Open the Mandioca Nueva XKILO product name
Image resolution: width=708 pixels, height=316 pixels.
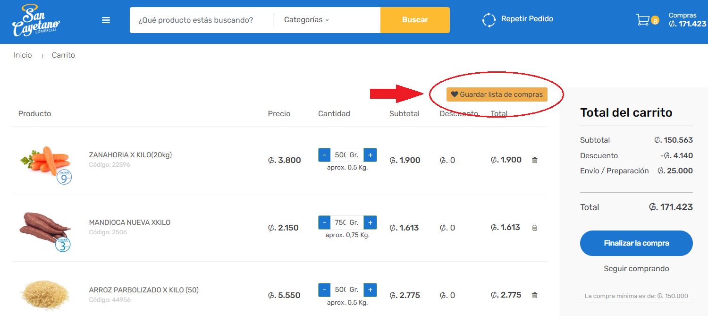pos(130,222)
